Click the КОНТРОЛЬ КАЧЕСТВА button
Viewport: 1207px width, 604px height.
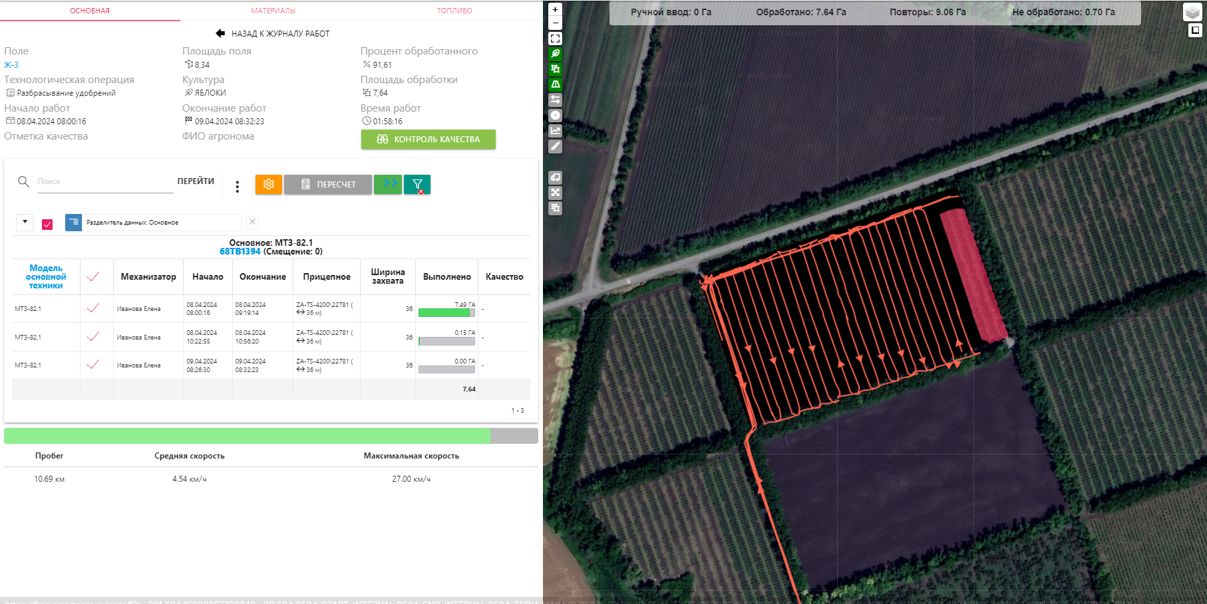[428, 140]
